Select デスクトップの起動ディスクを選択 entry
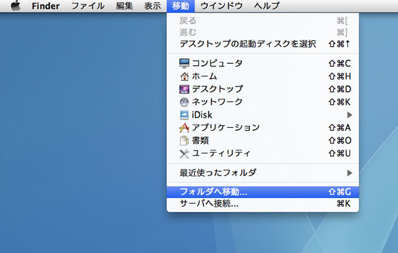Viewport: 398px width, 253px height. tap(247, 44)
